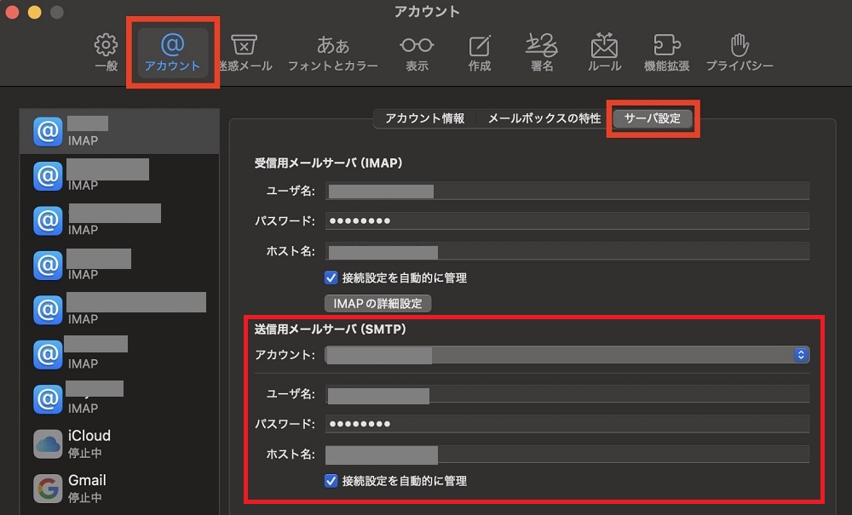Toggle IMAP 接続設定を自動的に管理 checkbox
The height and width of the screenshot is (515, 852).
(x=331, y=278)
